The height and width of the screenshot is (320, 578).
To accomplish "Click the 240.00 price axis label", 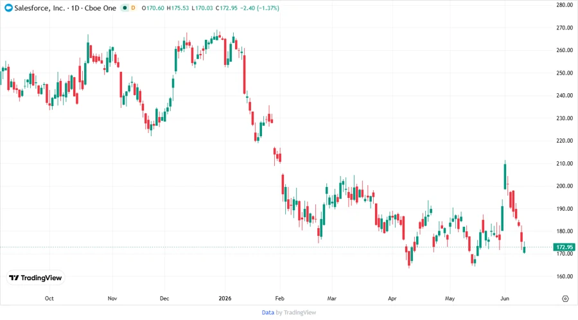I will 565,96.
